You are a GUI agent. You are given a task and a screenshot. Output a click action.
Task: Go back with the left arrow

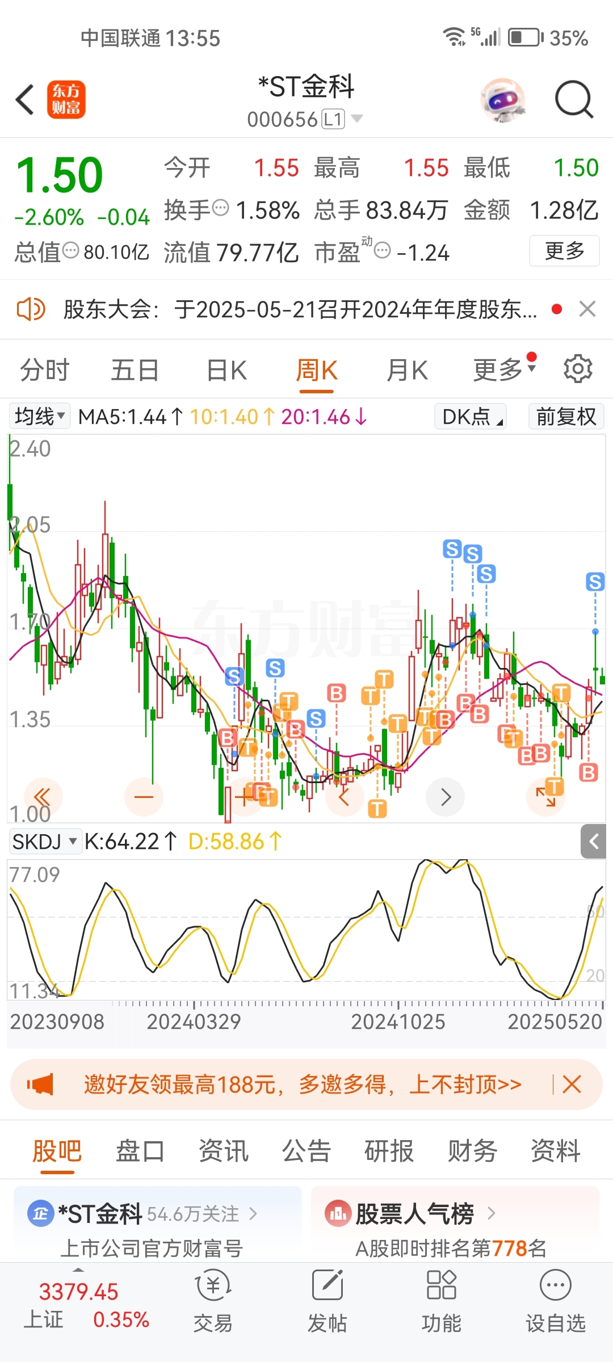pos(25,100)
